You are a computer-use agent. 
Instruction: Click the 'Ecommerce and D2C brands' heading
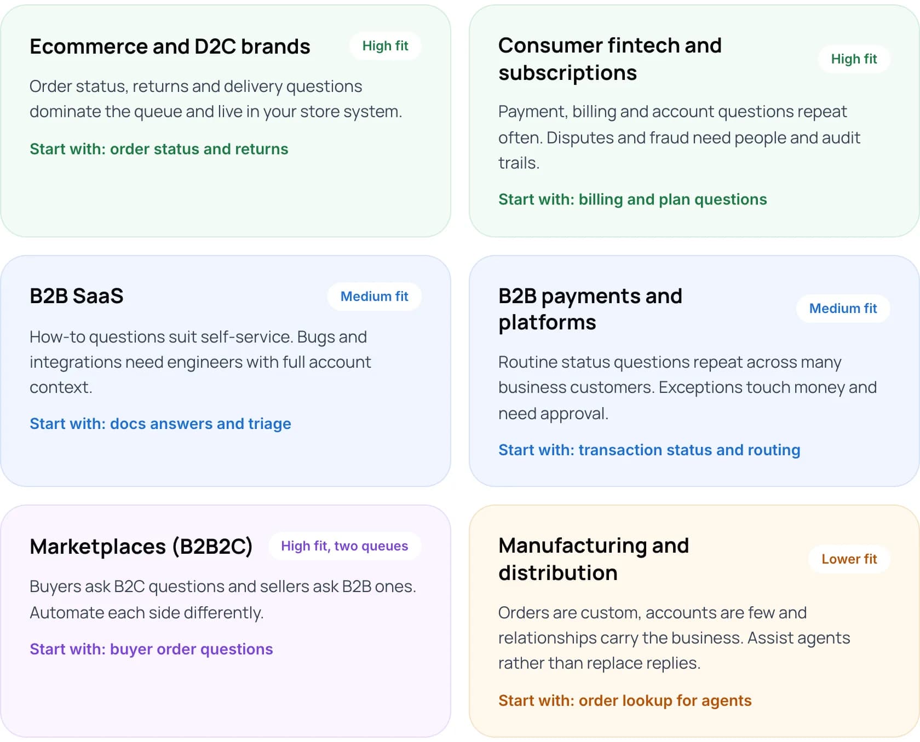point(170,47)
